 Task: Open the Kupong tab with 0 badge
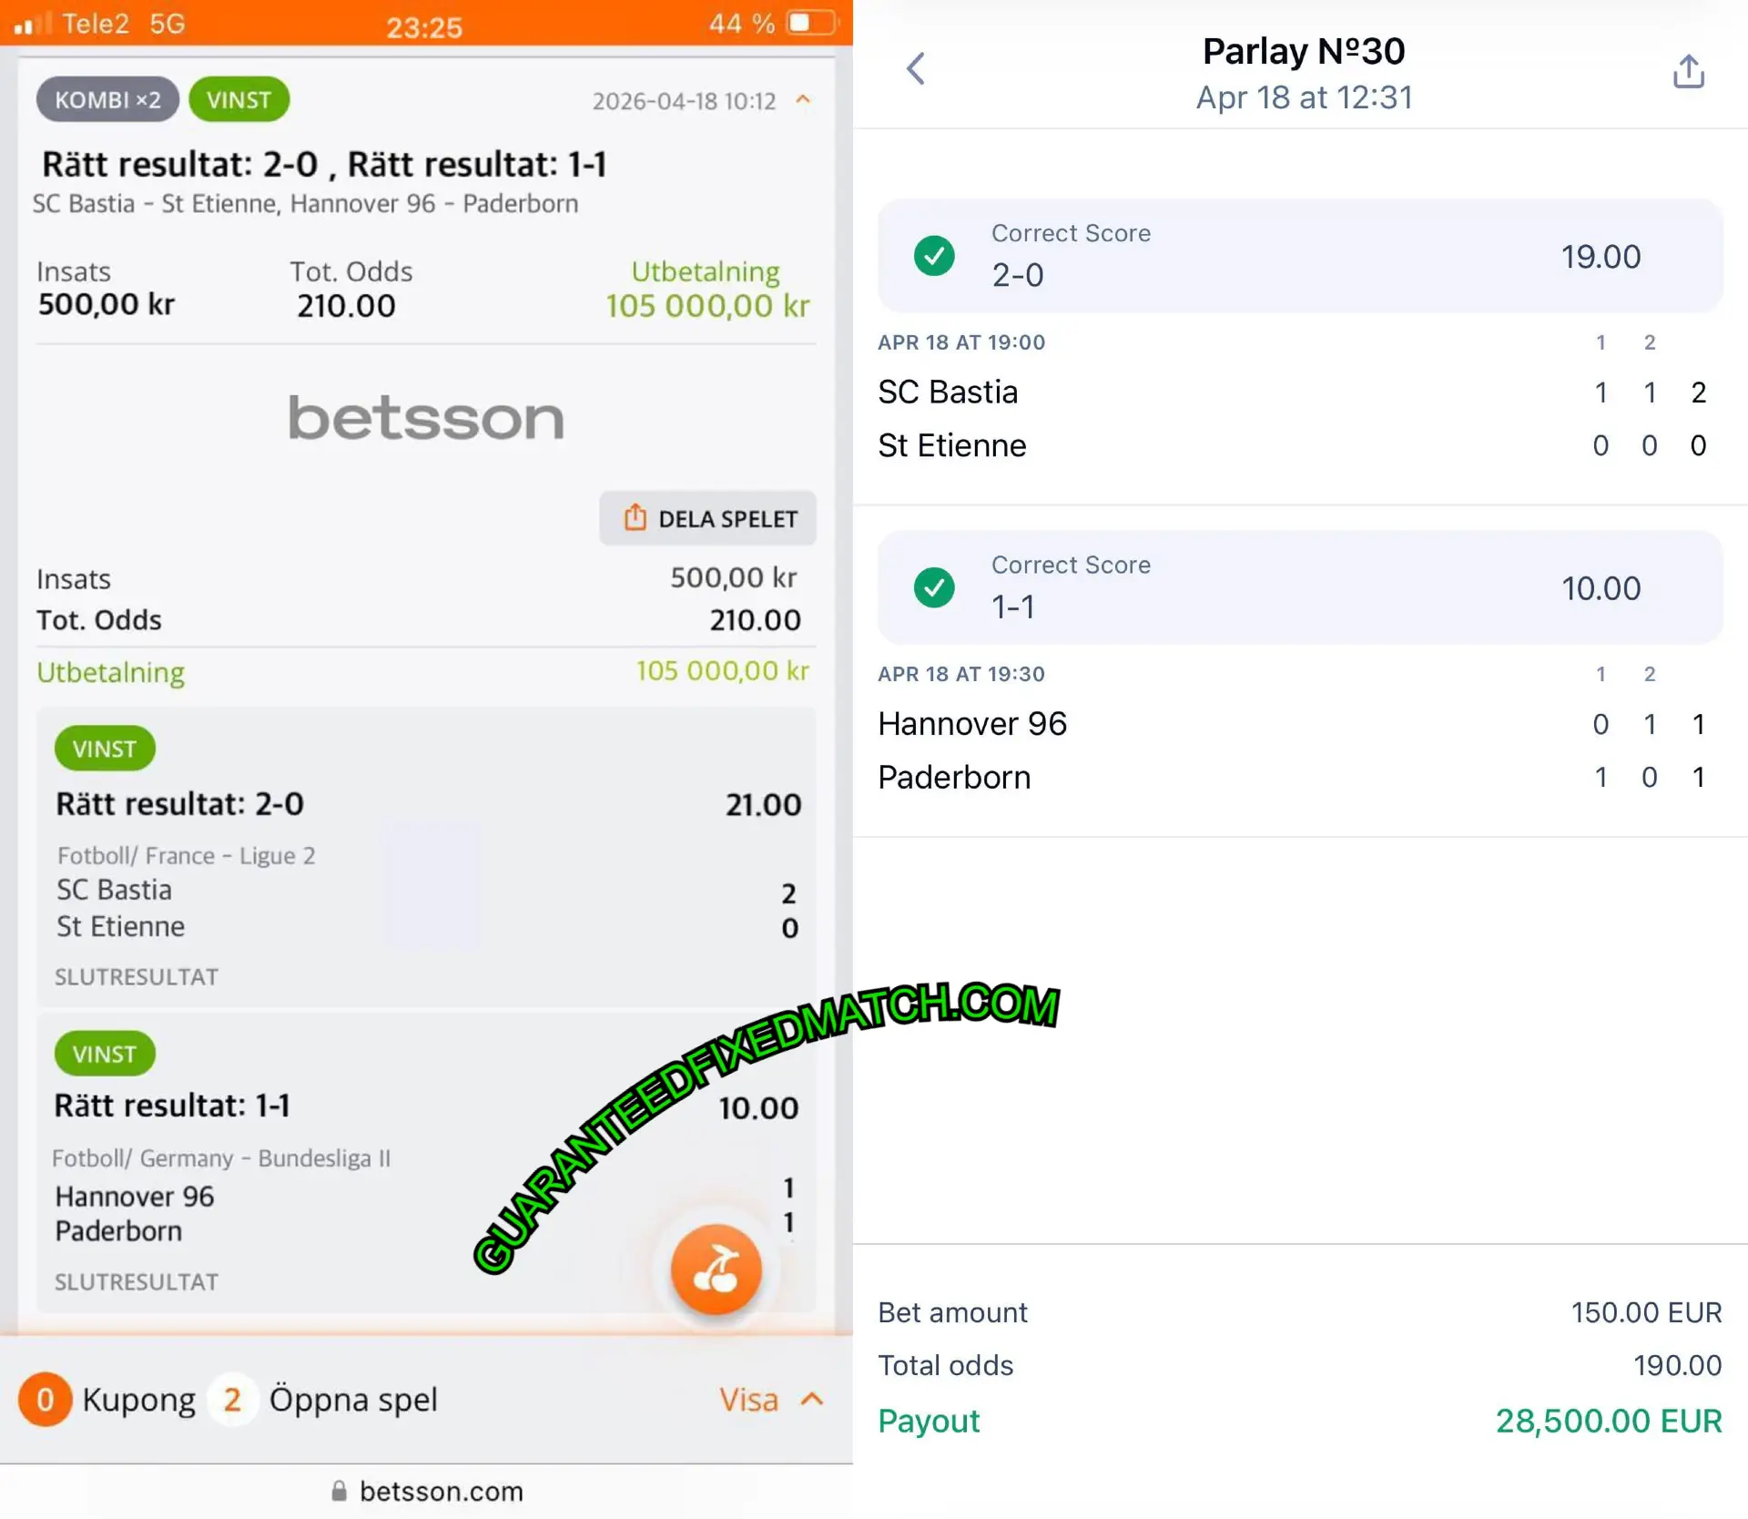click(x=107, y=1399)
